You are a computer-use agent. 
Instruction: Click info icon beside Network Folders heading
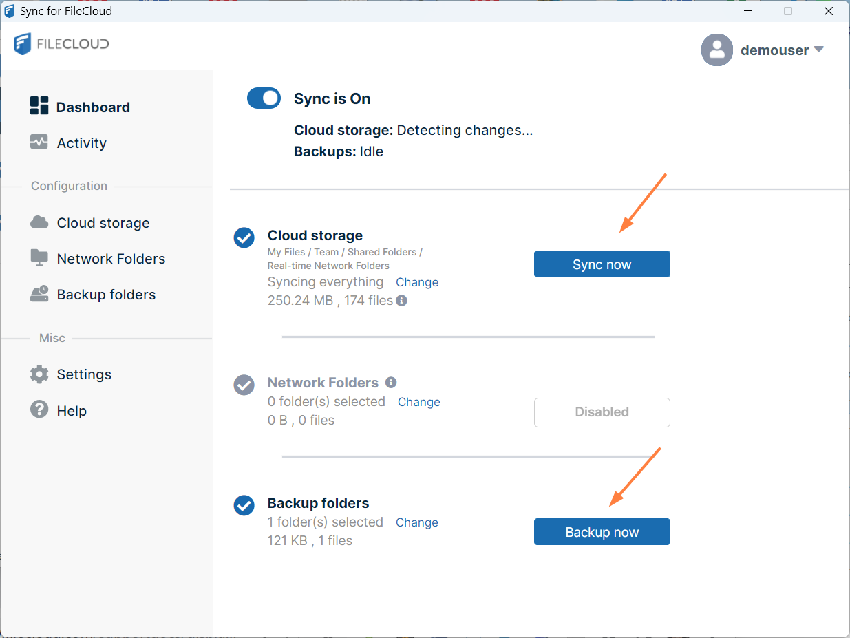pos(391,382)
